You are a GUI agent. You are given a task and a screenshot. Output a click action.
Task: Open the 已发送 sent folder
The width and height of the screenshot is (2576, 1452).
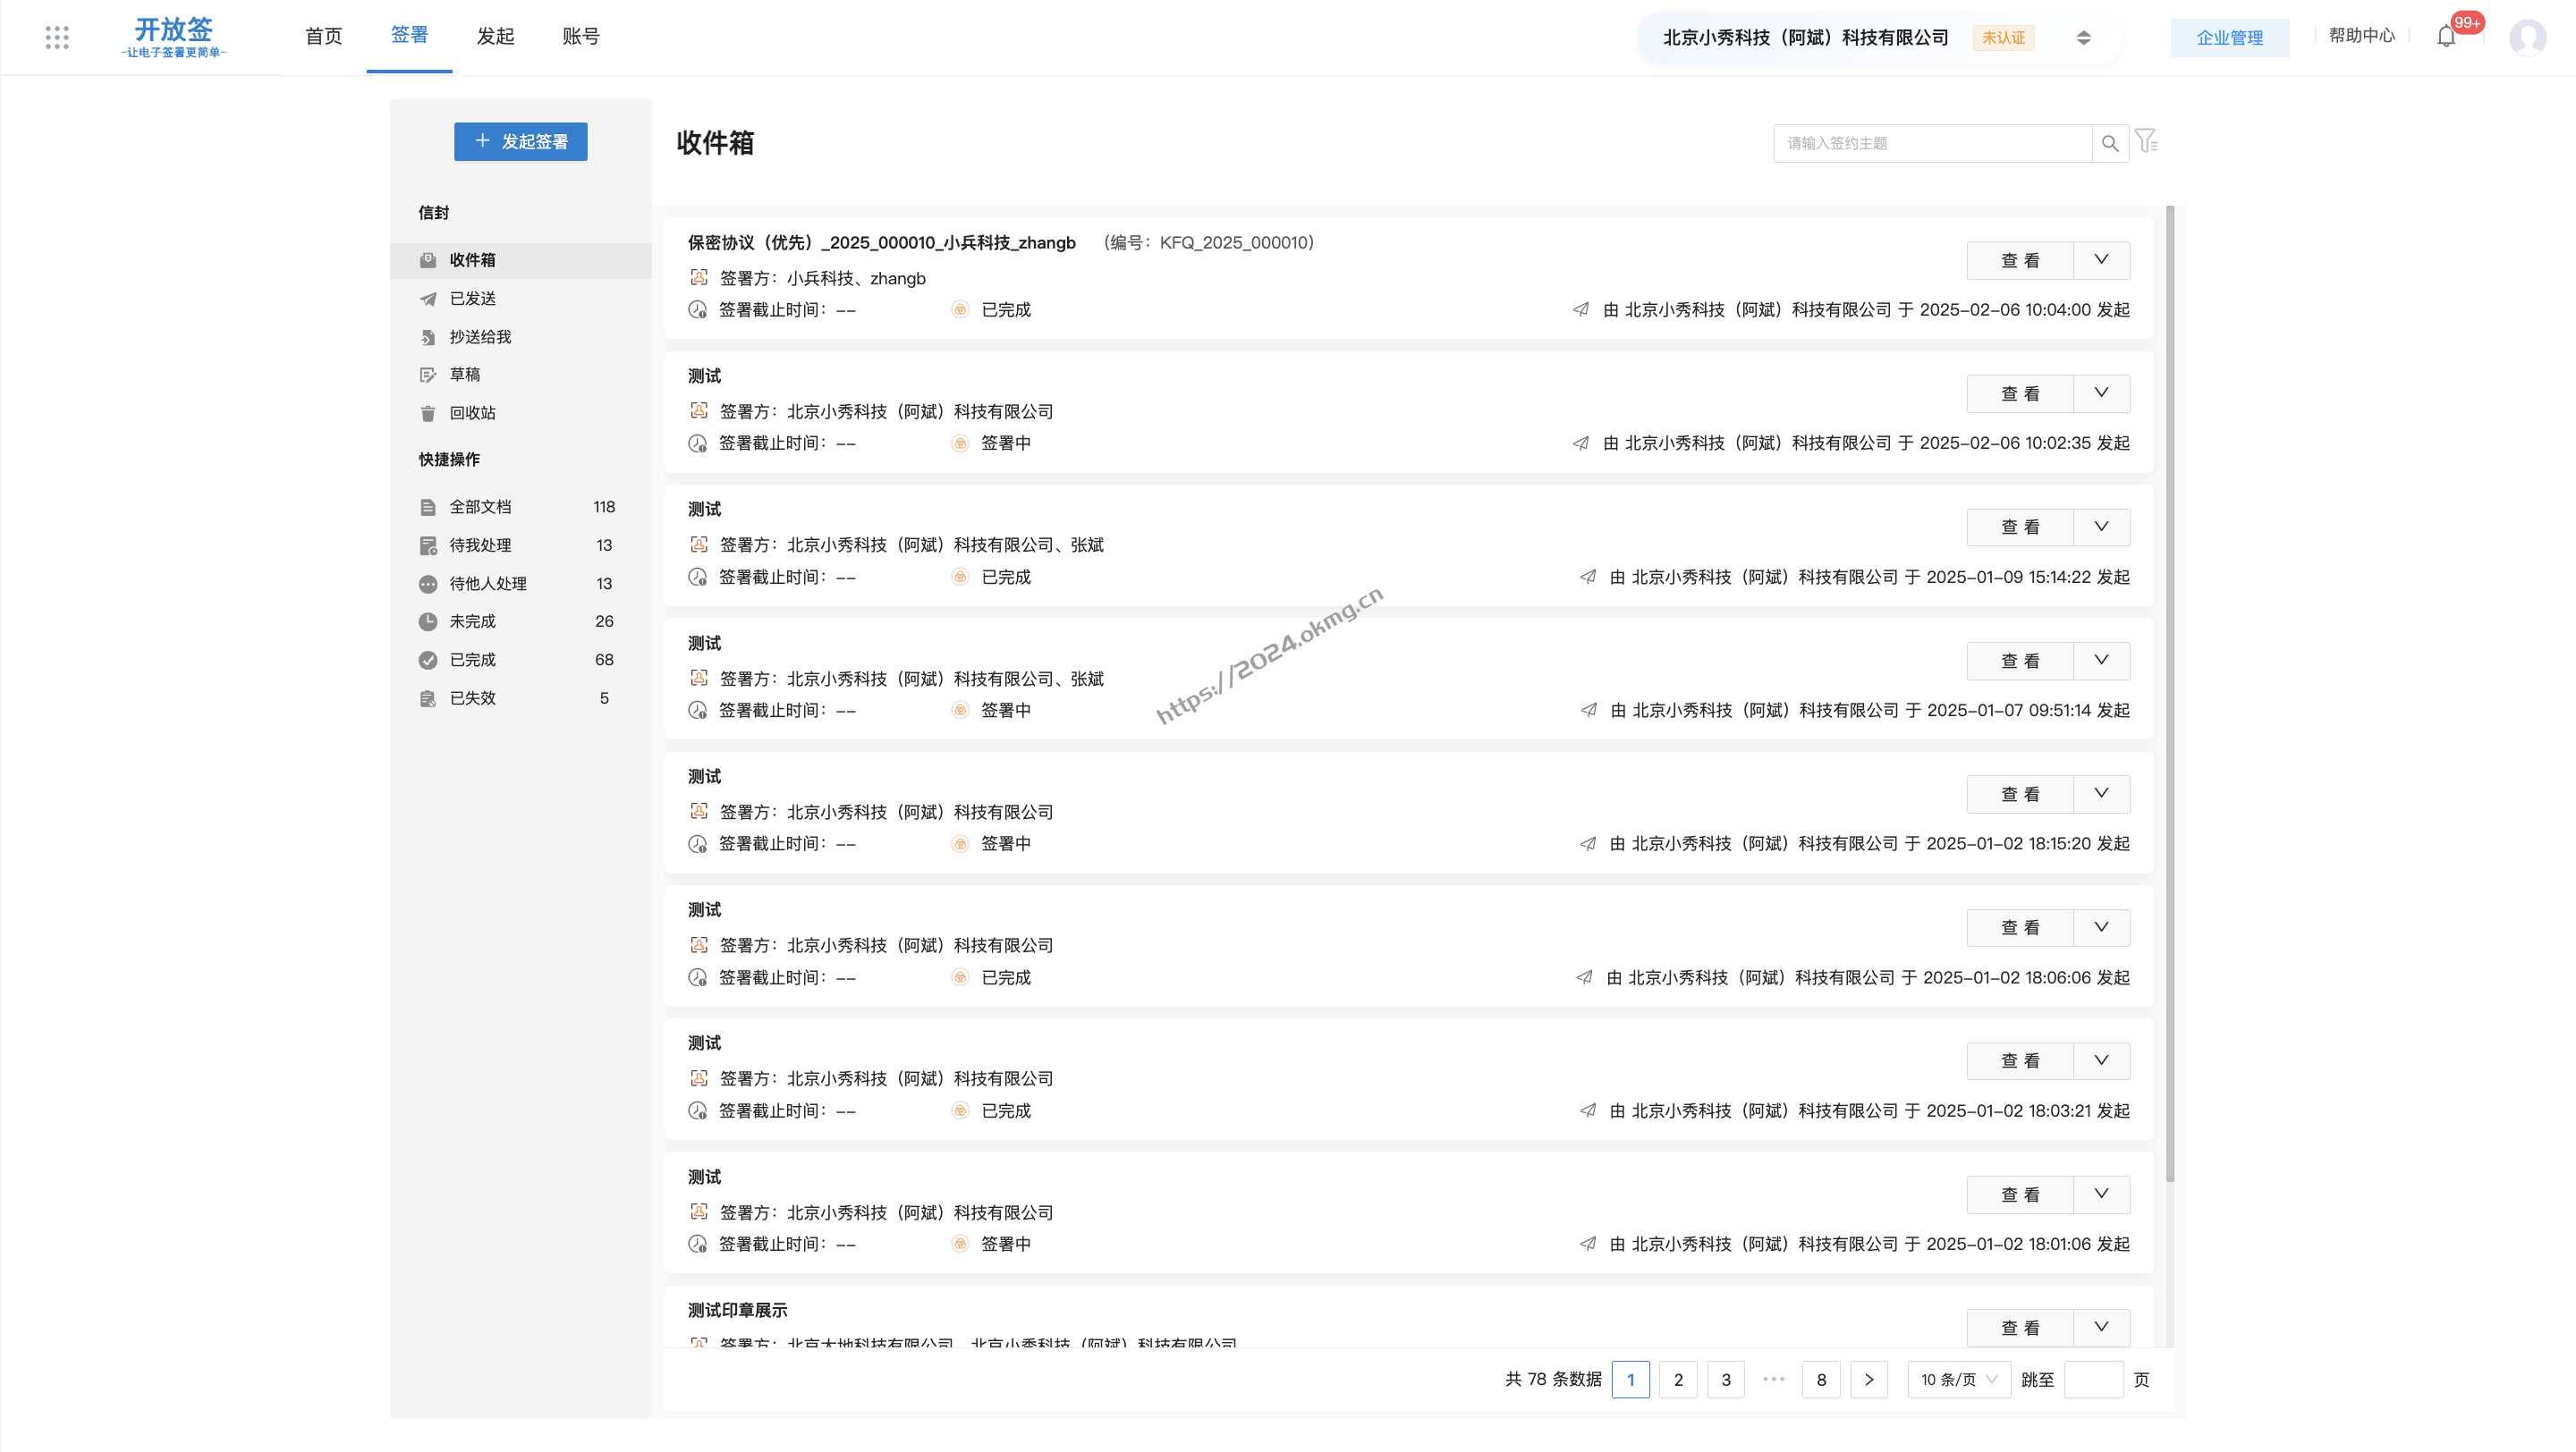(x=472, y=299)
